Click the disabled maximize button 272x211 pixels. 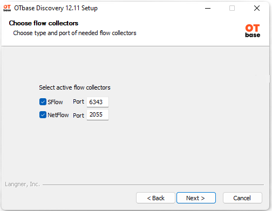[x=232, y=8]
